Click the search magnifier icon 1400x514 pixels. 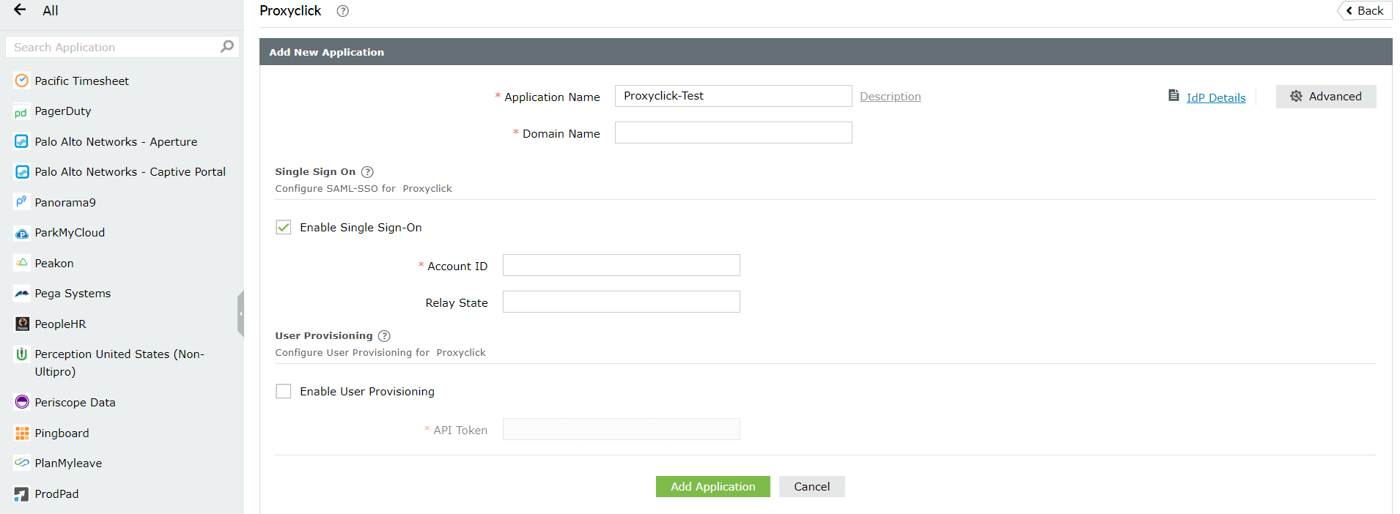point(227,47)
